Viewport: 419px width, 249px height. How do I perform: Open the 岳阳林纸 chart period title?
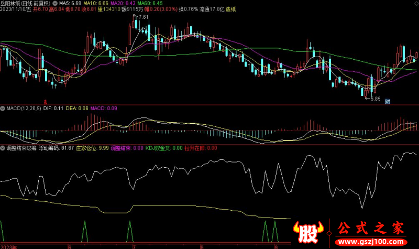26,3
